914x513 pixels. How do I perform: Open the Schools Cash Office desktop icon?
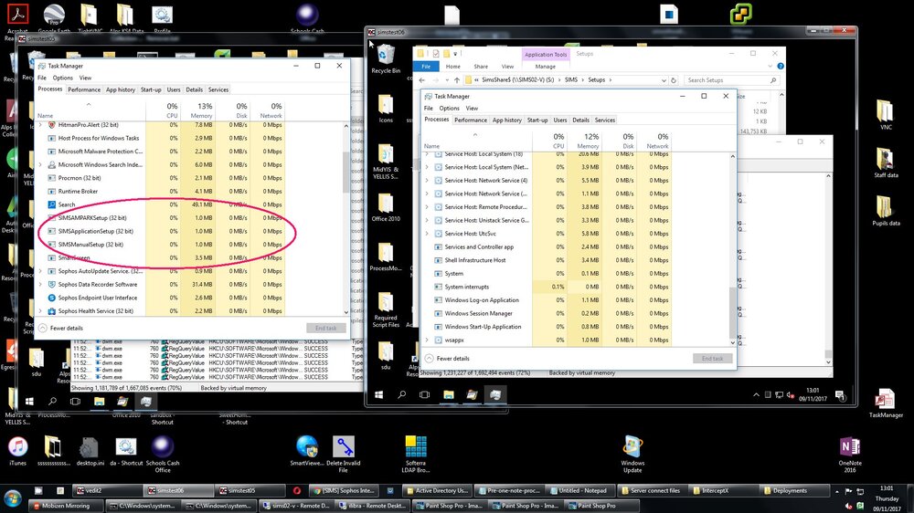[163, 454]
